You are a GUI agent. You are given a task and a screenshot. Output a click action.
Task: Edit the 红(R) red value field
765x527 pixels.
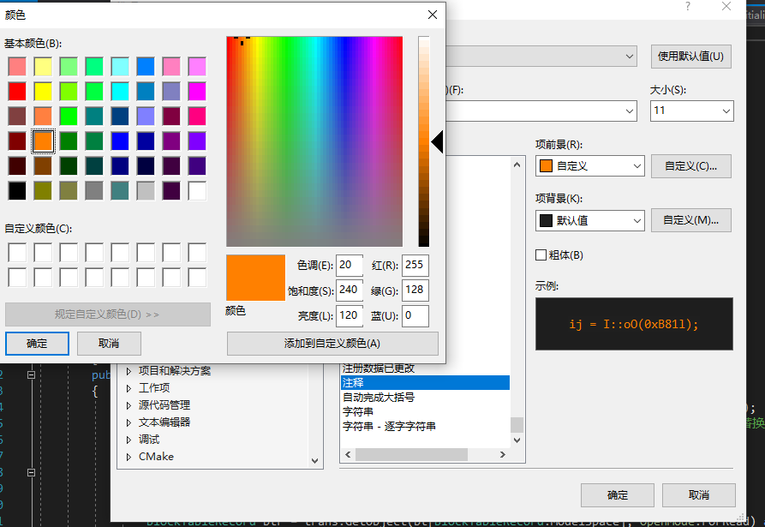[x=415, y=266]
